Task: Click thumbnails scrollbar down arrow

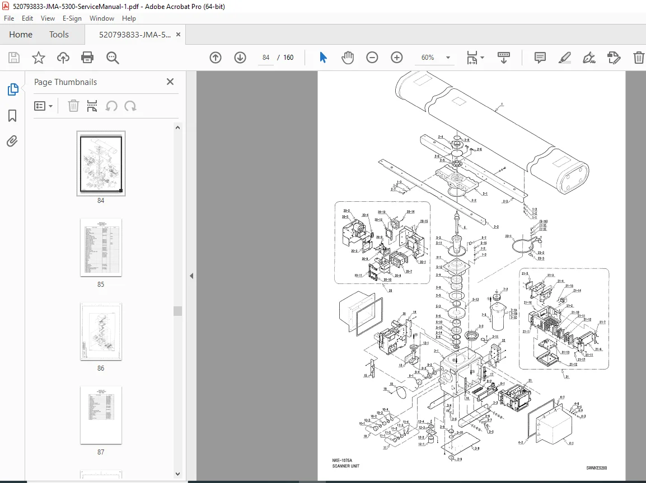Action: tap(177, 474)
